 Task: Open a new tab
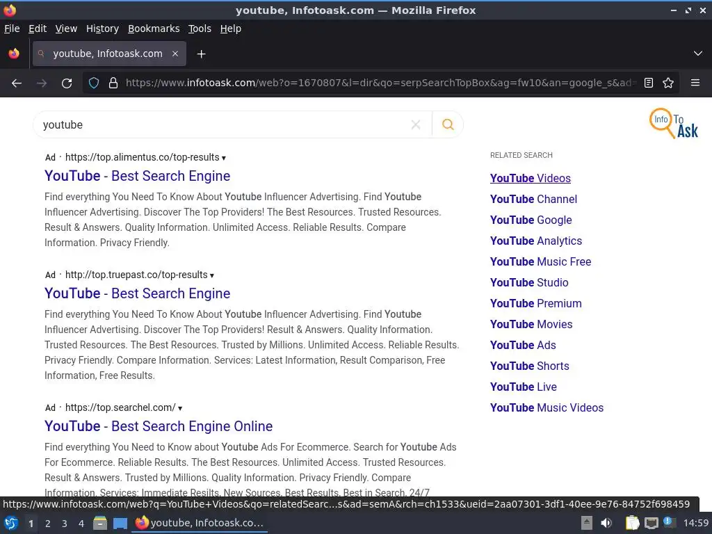click(x=201, y=54)
